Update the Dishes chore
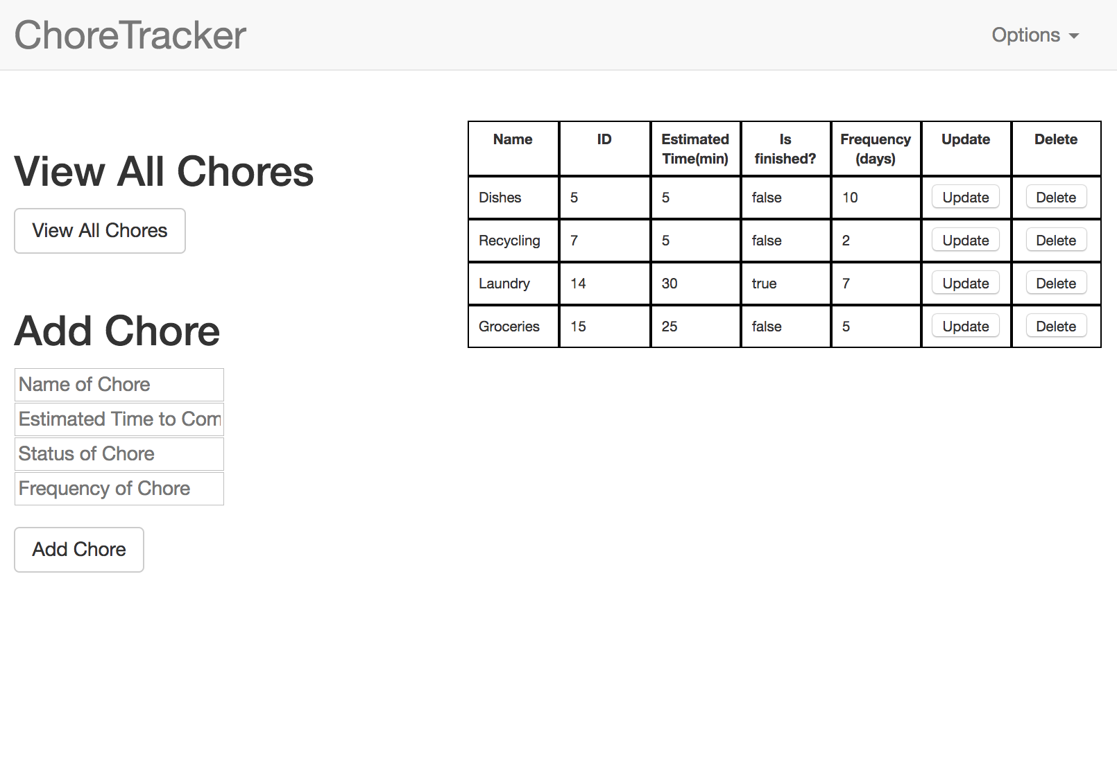Image resolution: width=1117 pixels, height=764 pixels. pos(966,198)
